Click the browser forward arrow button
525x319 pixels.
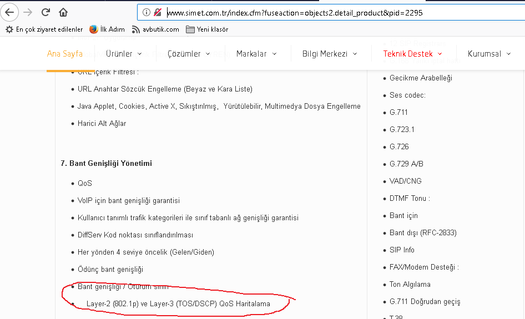[x=28, y=12]
